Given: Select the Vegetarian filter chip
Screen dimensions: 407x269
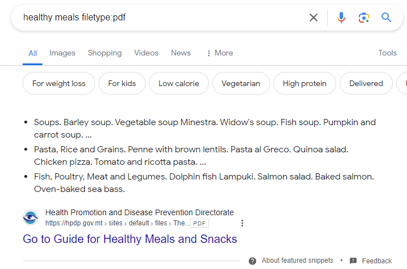Looking at the screenshot, I should pyautogui.click(x=241, y=83).
